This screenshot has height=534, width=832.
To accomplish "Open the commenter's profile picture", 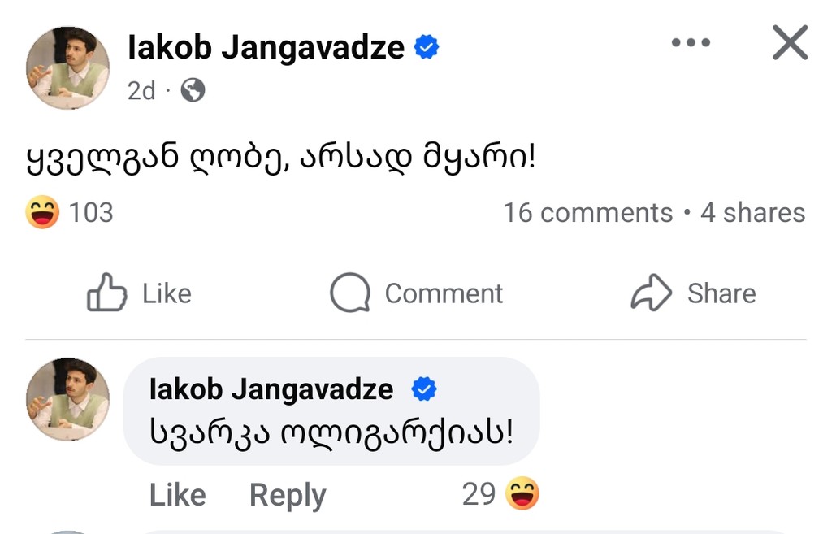I will coord(67,398).
